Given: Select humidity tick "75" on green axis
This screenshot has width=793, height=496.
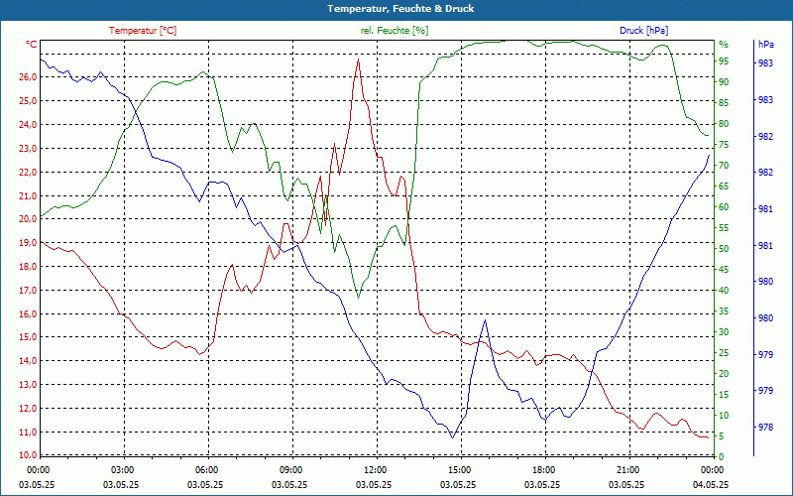Looking at the screenshot, I should 724,145.
